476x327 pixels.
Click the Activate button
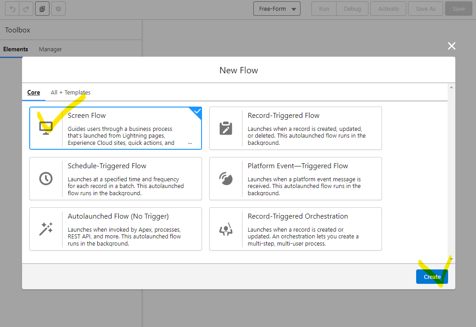(388, 9)
